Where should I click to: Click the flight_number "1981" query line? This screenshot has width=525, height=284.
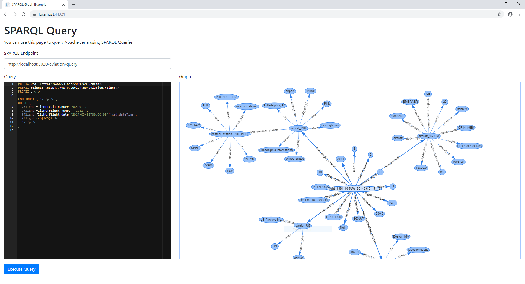[55, 111]
